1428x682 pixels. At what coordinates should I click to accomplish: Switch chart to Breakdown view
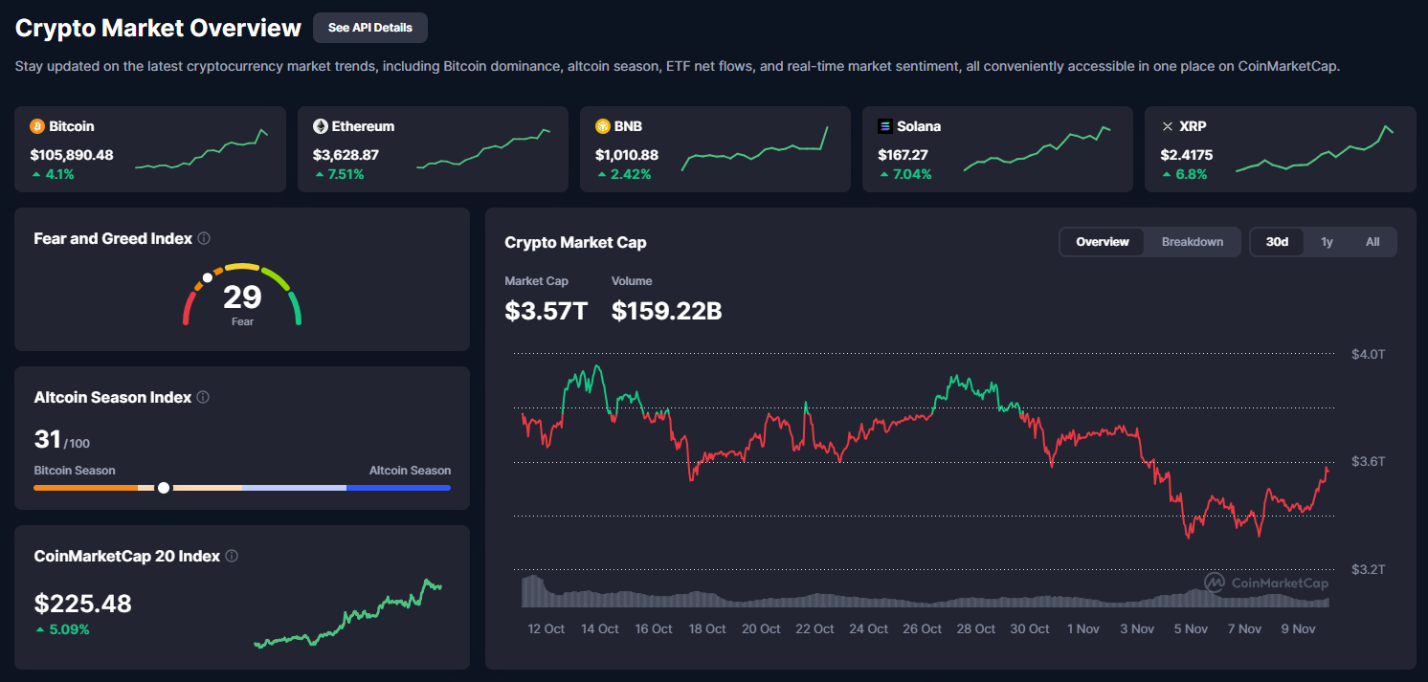[1192, 242]
